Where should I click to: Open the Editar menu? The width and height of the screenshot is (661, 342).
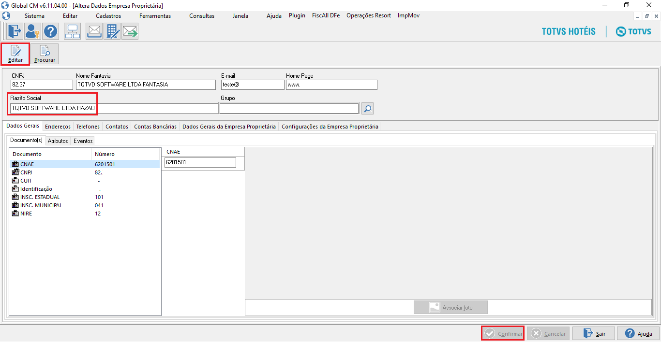[x=70, y=16]
